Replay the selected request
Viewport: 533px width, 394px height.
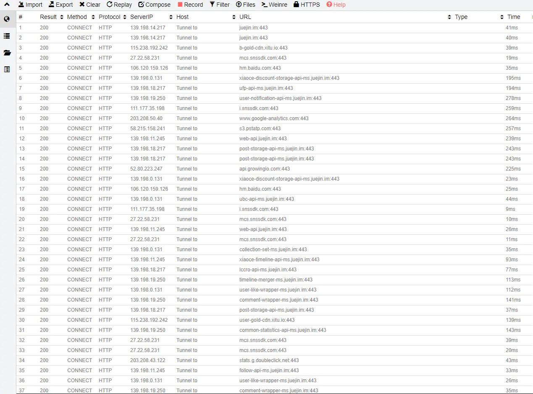pyautogui.click(x=119, y=5)
